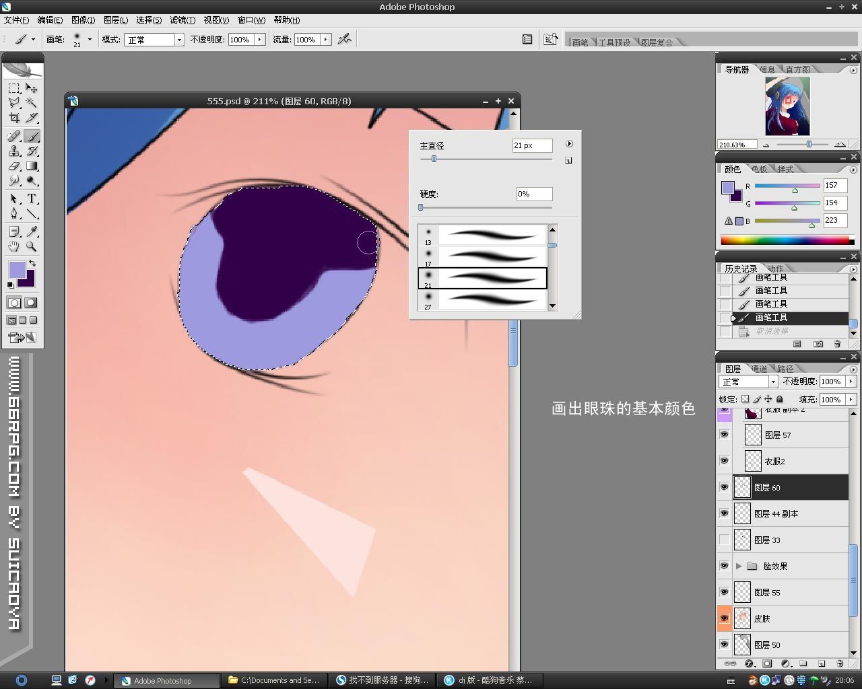This screenshot has width=862, height=689.
Task: Open the 滤镜 menu
Action: click(x=182, y=20)
